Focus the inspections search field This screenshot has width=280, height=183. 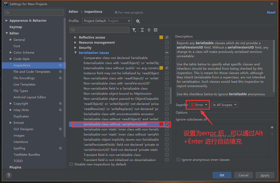click(99, 30)
